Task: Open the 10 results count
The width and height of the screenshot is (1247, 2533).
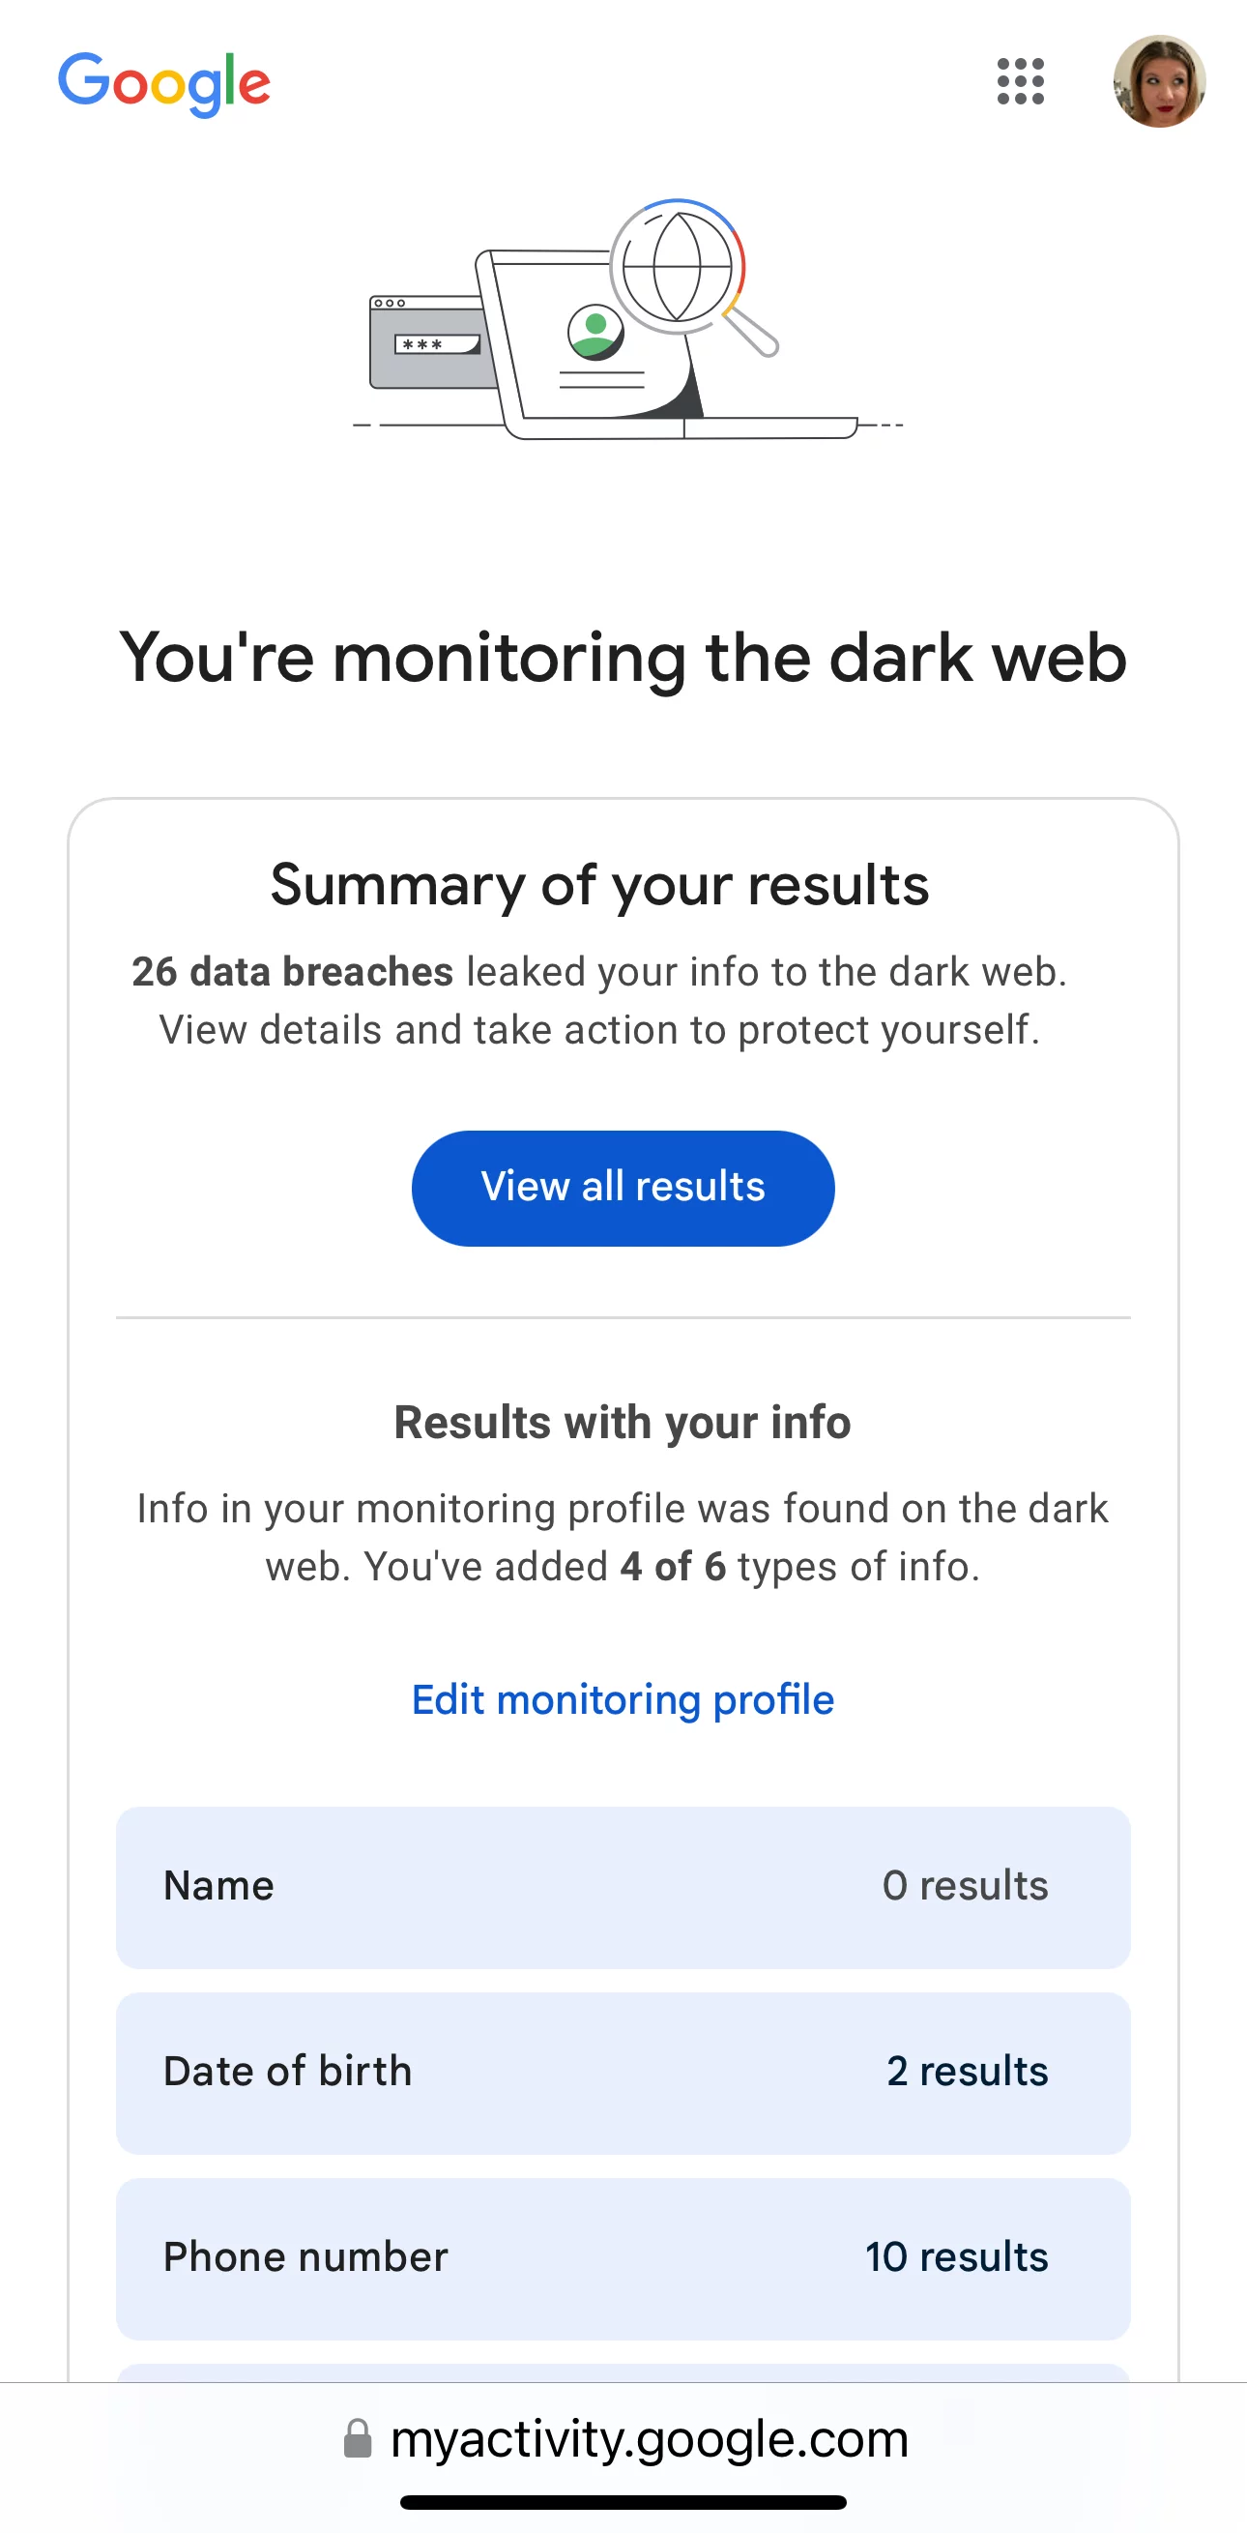Action: [x=956, y=2257]
